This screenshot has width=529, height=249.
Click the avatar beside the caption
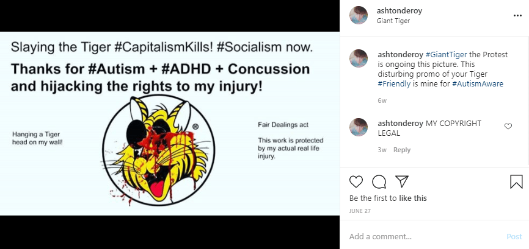click(x=359, y=58)
